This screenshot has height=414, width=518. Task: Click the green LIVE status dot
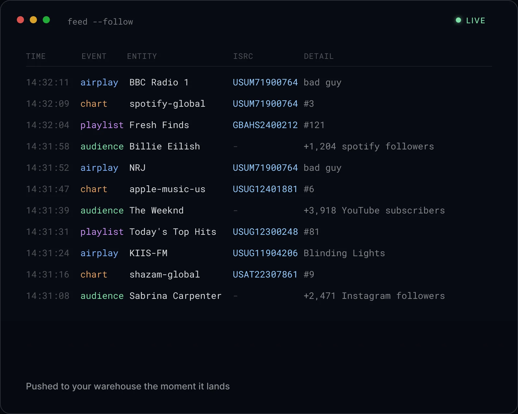tap(458, 20)
